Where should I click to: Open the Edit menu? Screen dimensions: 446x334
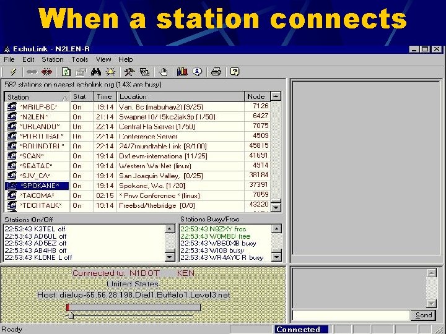pyautogui.click(x=28, y=59)
